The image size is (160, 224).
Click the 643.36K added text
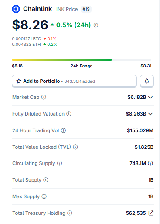coord(79,81)
